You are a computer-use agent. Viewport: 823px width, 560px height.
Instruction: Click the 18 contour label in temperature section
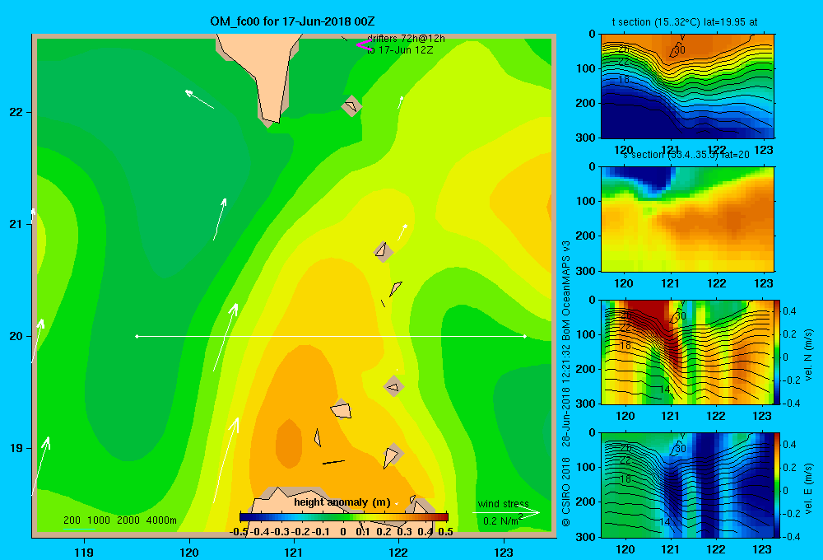tap(624, 80)
